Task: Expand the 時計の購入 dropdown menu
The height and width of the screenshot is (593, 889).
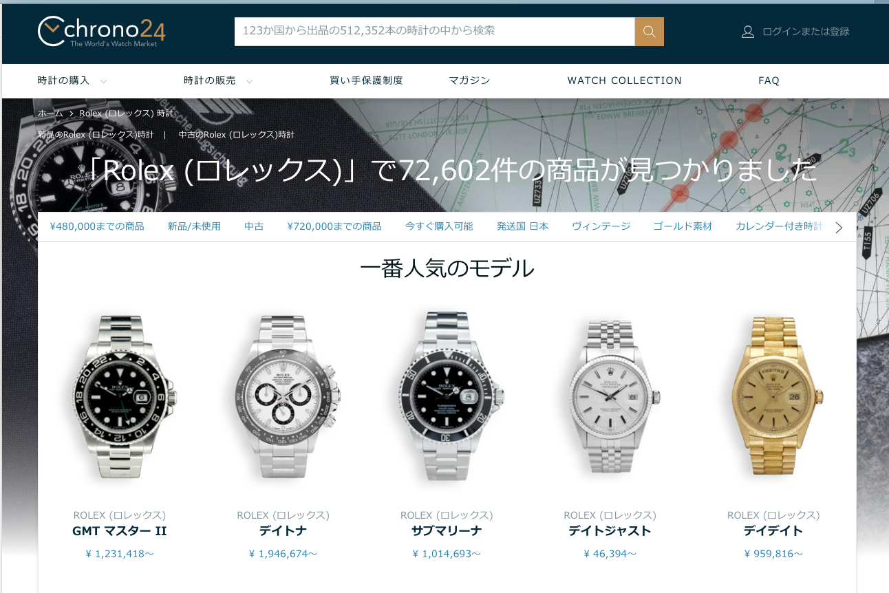Action: click(x=72, y=80)
